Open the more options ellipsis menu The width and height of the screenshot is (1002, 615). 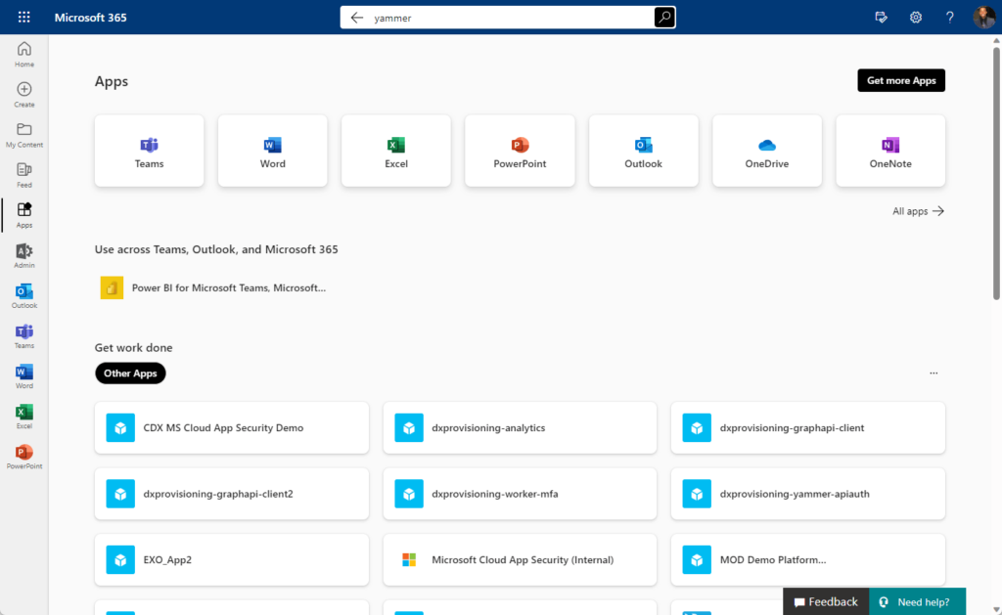[x=934, y=373]
